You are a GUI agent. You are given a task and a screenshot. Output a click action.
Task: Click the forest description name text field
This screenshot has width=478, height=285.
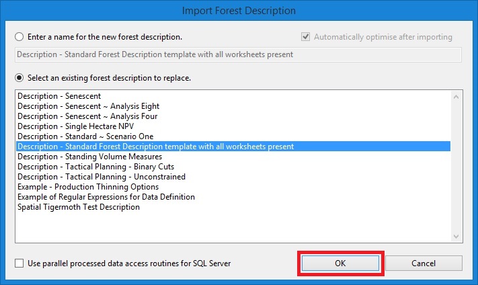[x=238, y=54]
